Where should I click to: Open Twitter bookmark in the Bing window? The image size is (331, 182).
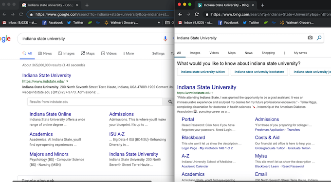[251, 22]
